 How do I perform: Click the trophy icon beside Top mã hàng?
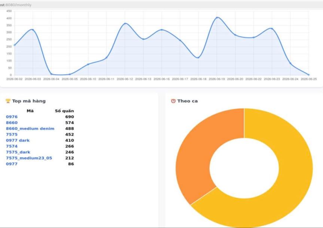point(8,101)
